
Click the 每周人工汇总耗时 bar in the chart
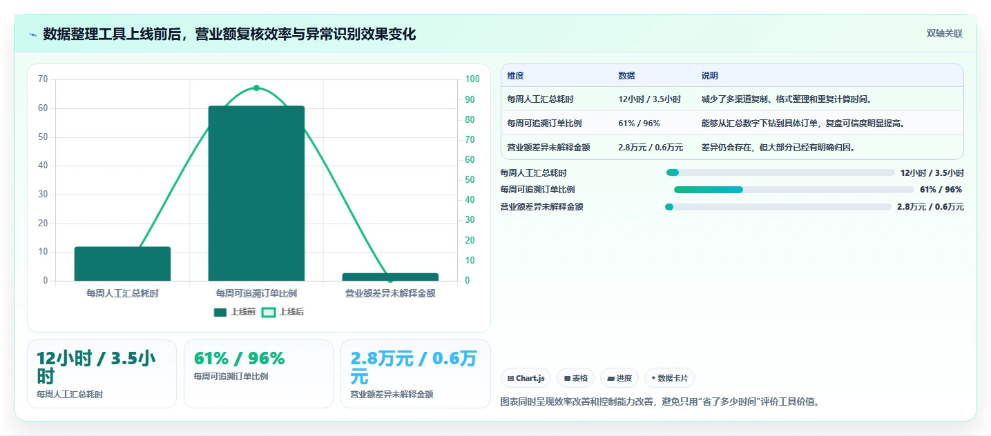[122, 264]
